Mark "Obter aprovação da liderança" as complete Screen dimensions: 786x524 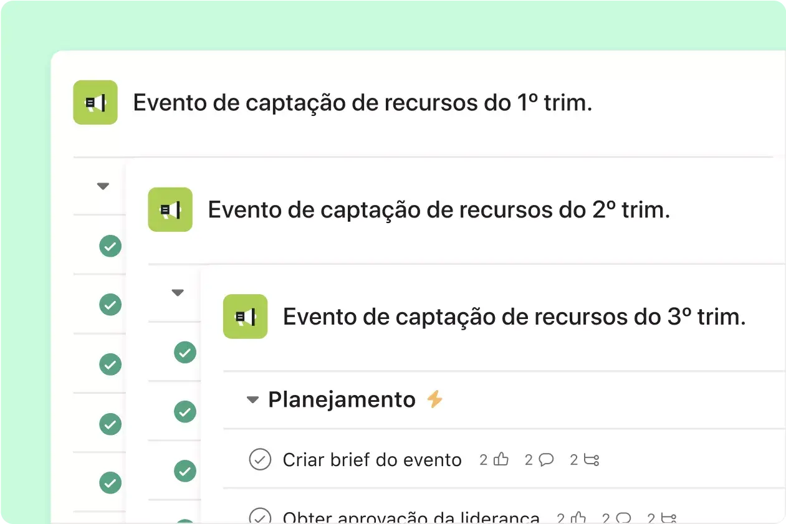[260, 516]
